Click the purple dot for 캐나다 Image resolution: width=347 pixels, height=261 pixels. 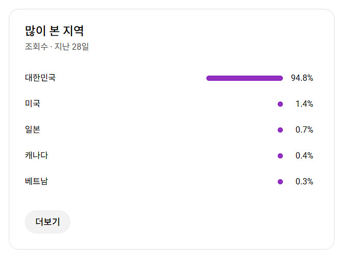point(280,156)
